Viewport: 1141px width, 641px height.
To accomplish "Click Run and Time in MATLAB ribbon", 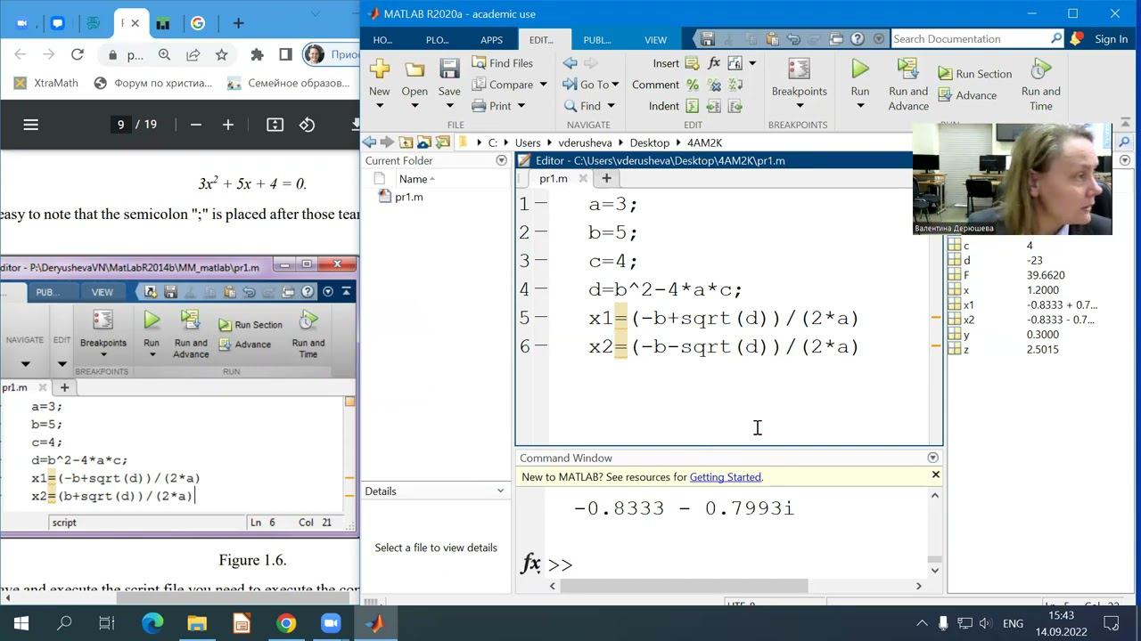I will pyautogui.click(x=1040, y=85).
